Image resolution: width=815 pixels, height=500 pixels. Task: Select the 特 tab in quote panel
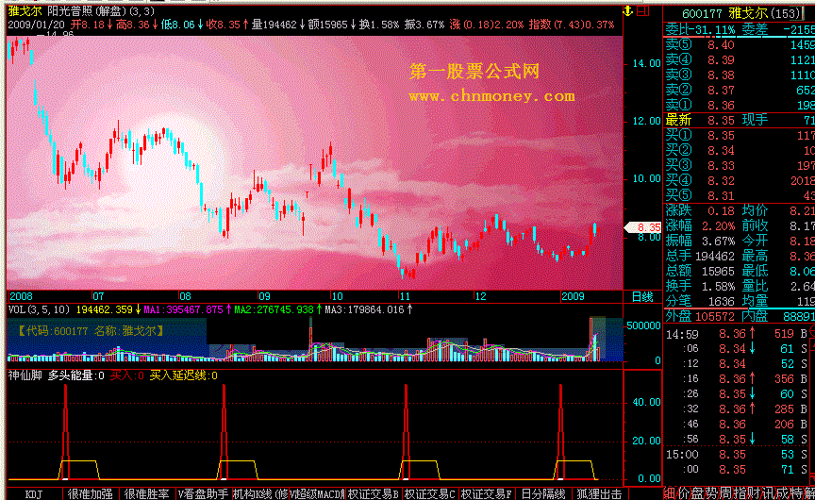[x=797, y=493]
